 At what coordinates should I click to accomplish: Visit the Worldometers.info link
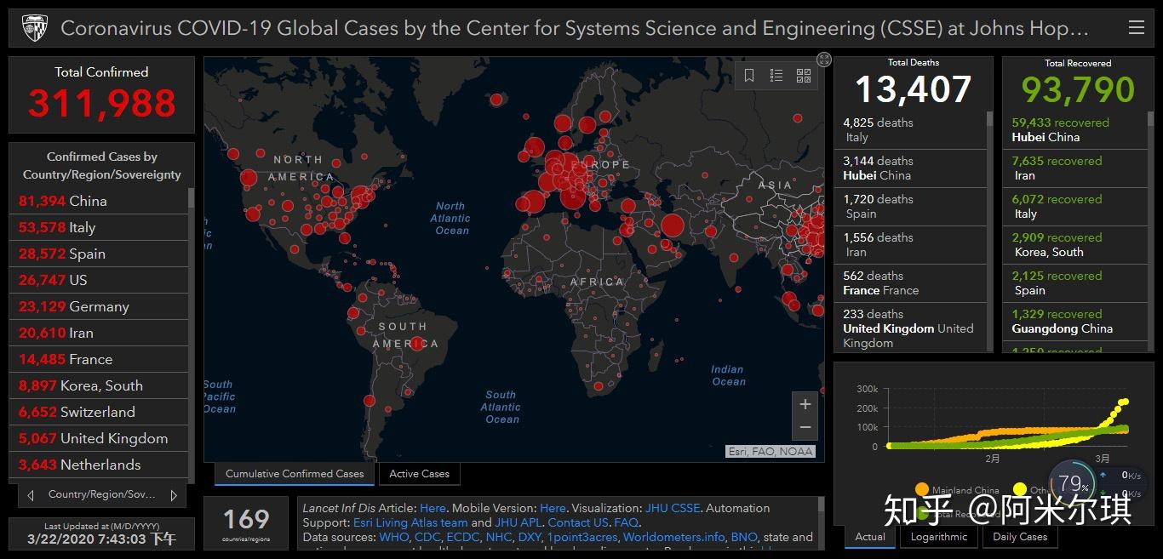coord(674,537)
